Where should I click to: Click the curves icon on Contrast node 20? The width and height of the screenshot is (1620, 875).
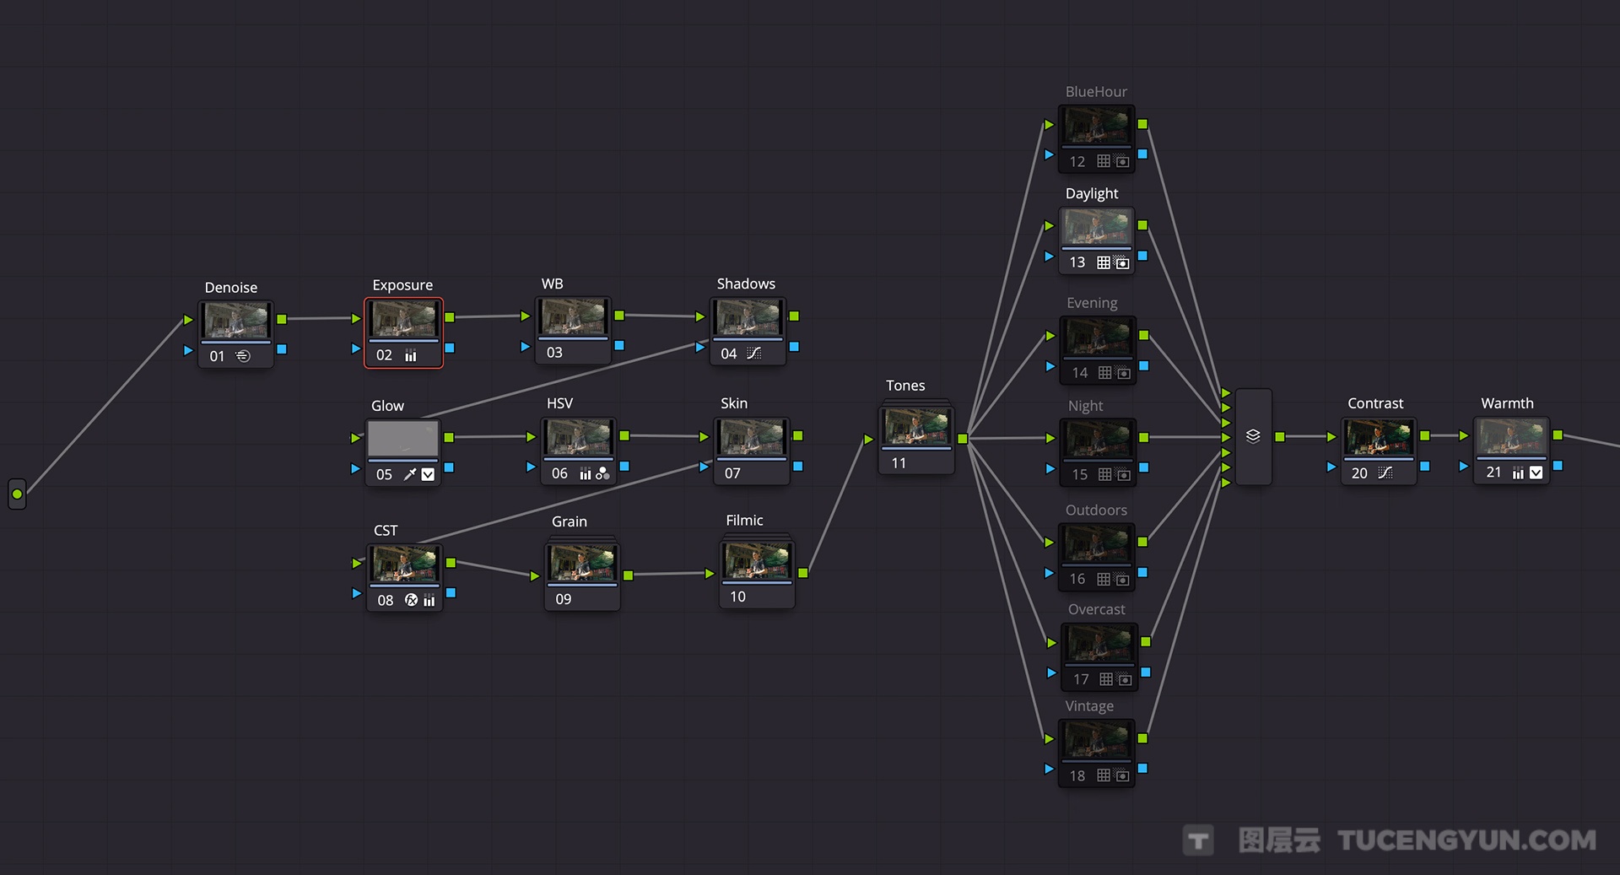[x=1385, y=473]
